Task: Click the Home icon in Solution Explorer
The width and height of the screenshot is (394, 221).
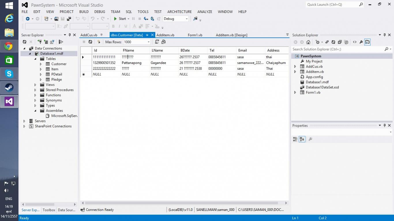Action: click(308, 42)
